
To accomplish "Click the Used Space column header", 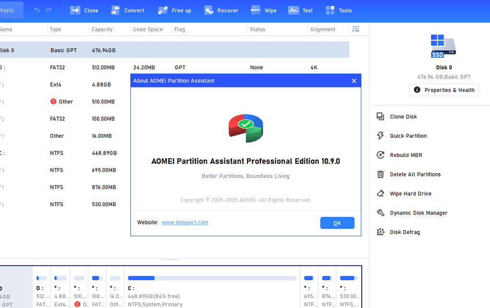I will pos(148,29).
